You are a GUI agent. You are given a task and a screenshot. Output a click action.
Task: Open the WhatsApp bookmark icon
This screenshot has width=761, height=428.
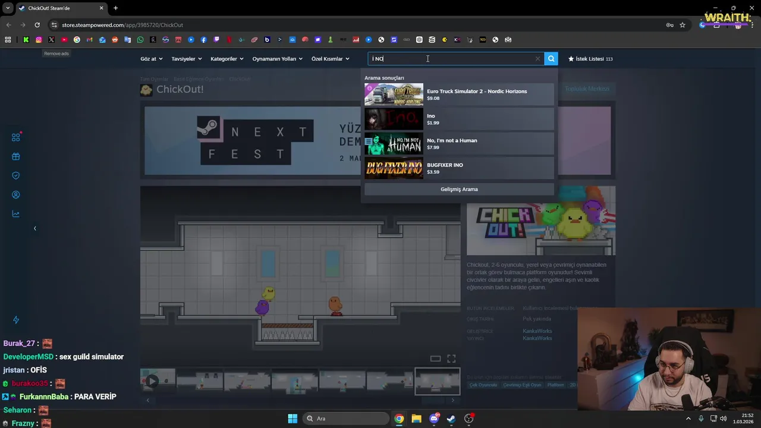[140, 40]
